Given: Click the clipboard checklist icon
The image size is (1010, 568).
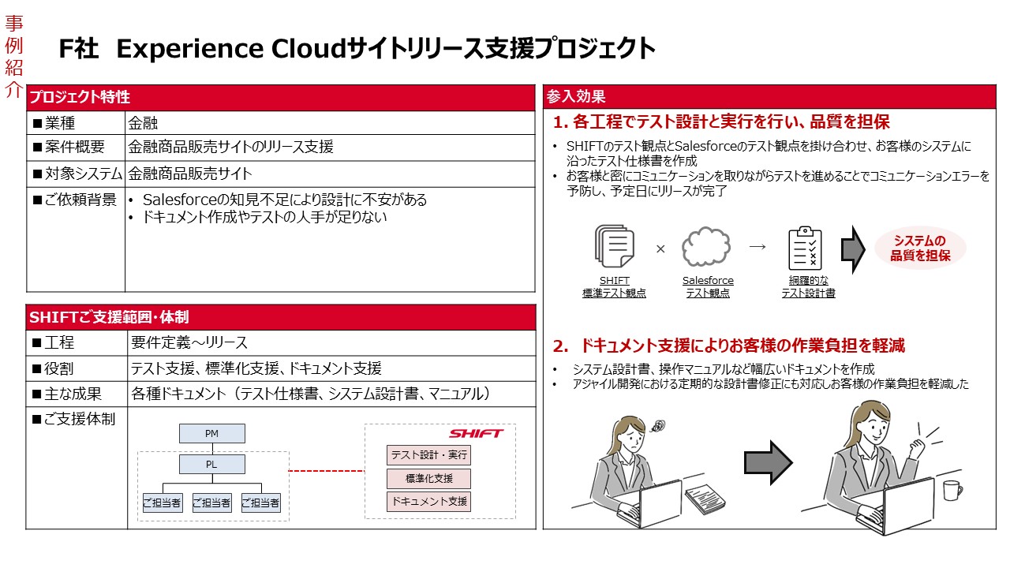Looking at the screenshot, I should [806, 248].
